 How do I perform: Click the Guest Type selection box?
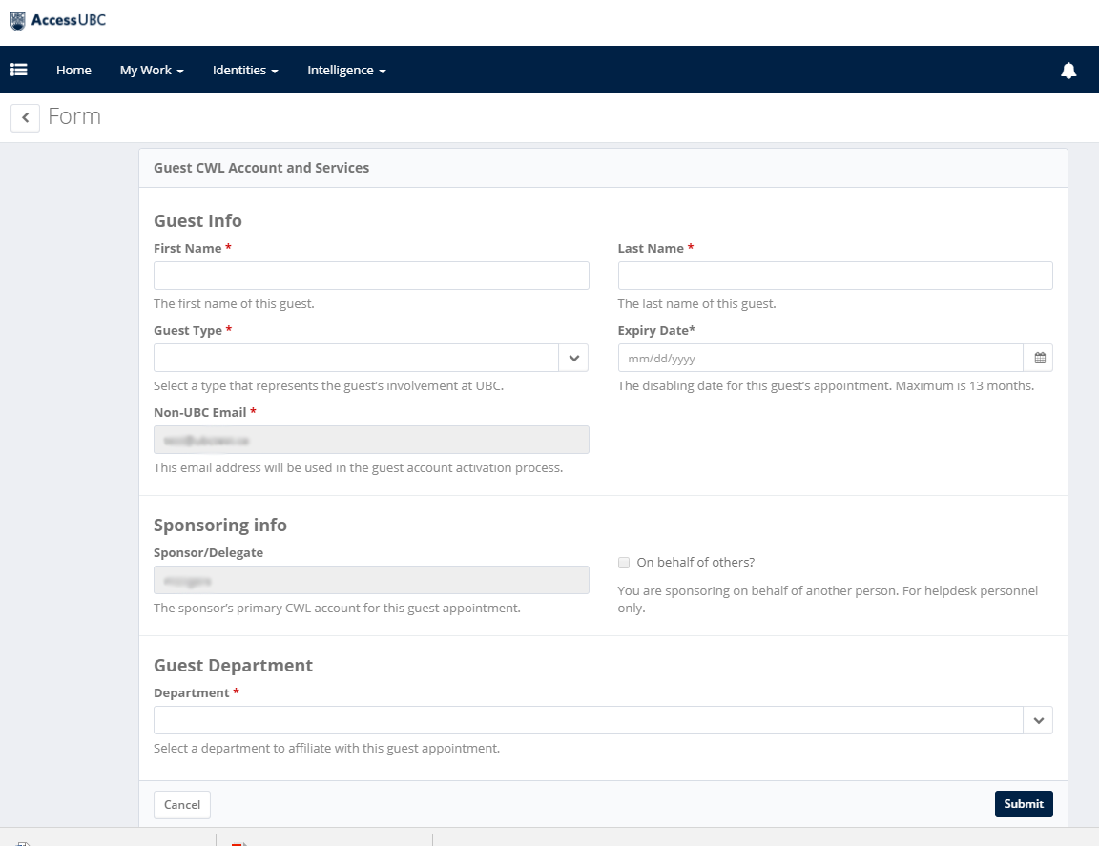pyautogui.click(x=356, y=359)
